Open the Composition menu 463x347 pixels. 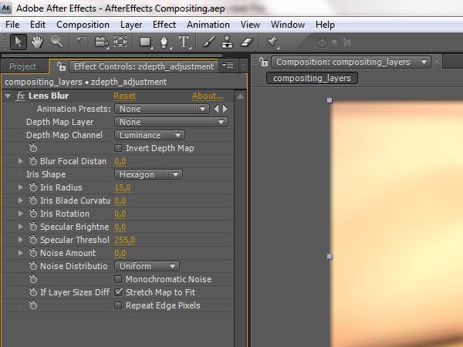point(83,25)
